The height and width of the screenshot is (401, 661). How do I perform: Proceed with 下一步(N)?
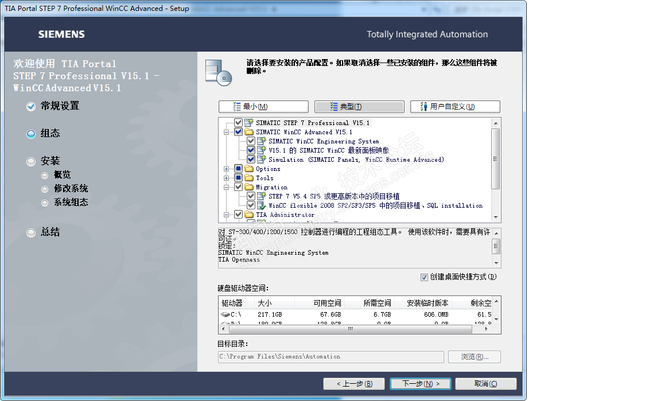pos(420,384)
